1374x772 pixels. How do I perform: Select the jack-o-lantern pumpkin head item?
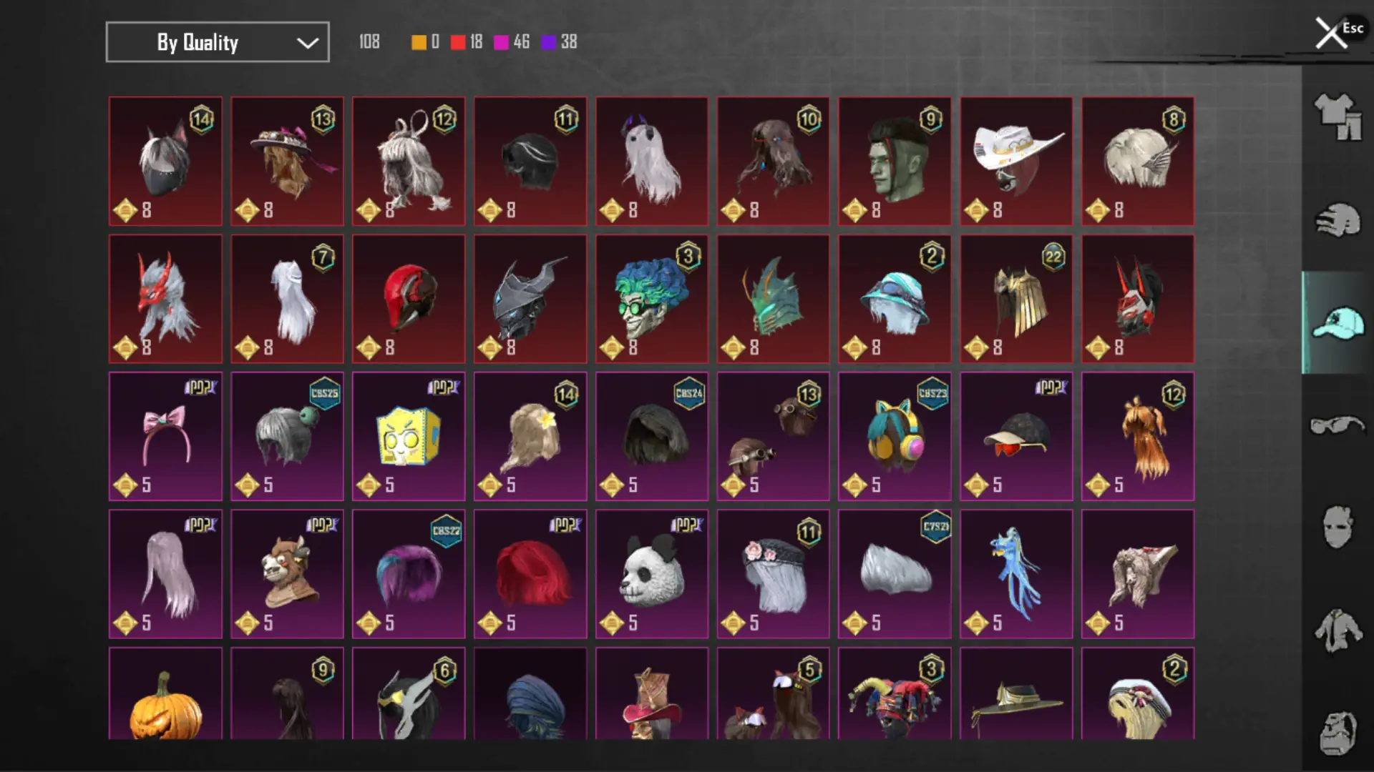click(x=165, y=693)
